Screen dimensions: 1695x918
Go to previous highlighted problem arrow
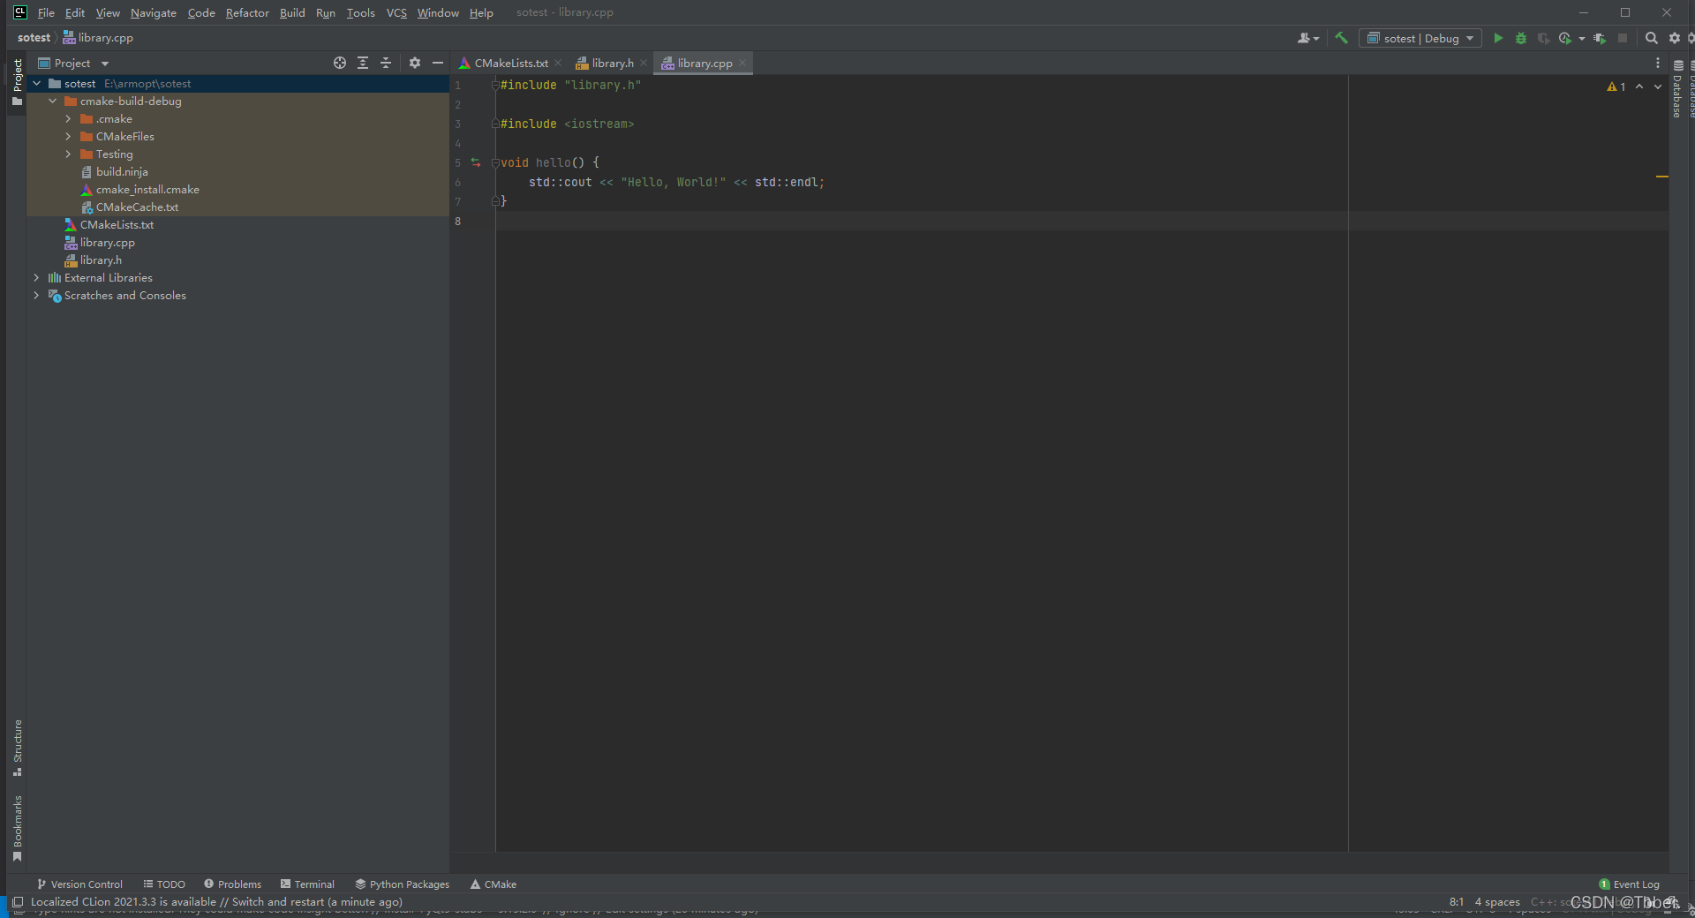(x=1639, y=87)
